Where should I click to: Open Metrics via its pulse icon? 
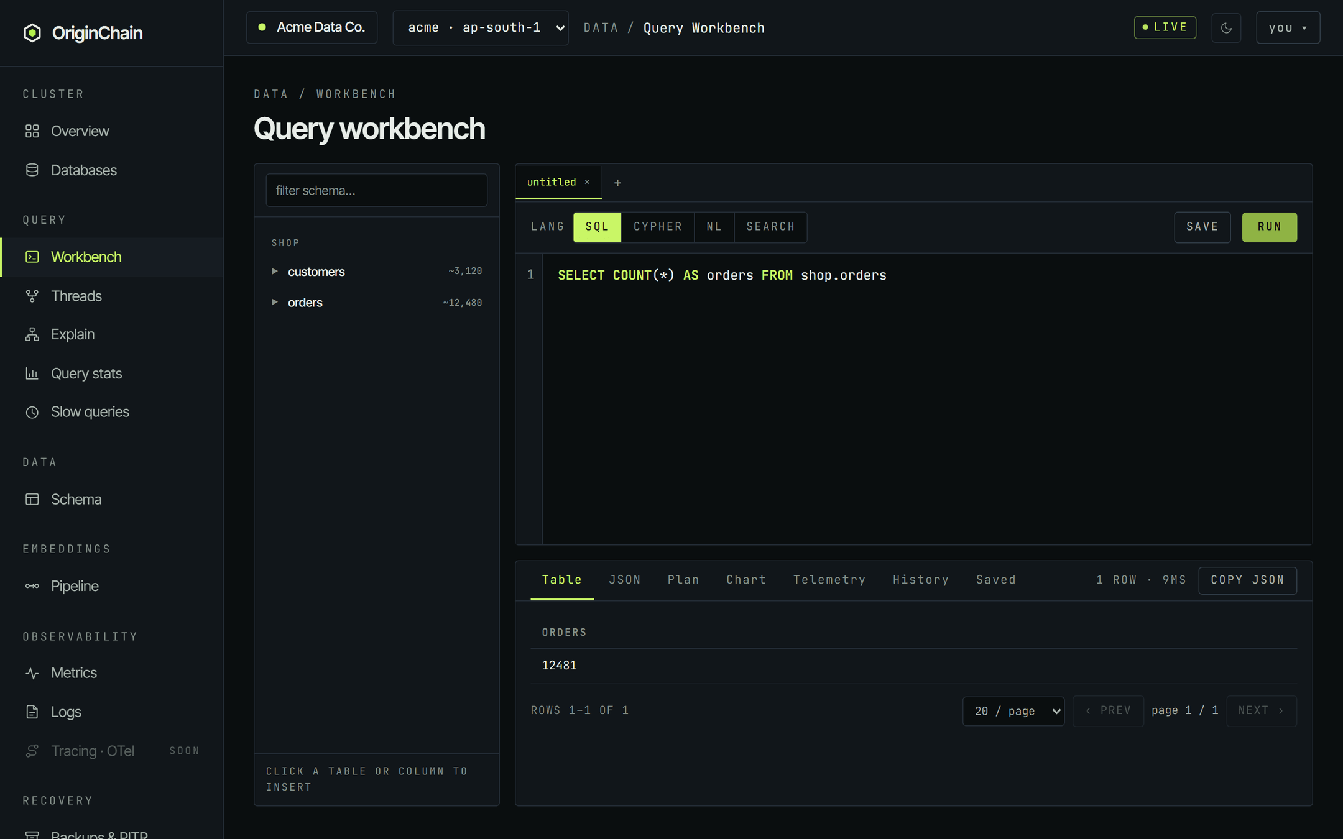pos(32,673)
